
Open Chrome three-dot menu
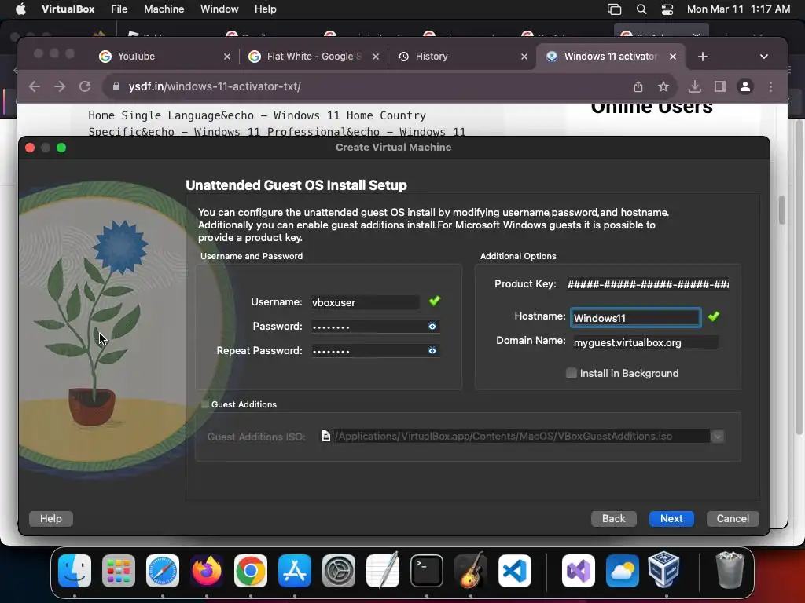pyautogui.click(x=770, y=86)
